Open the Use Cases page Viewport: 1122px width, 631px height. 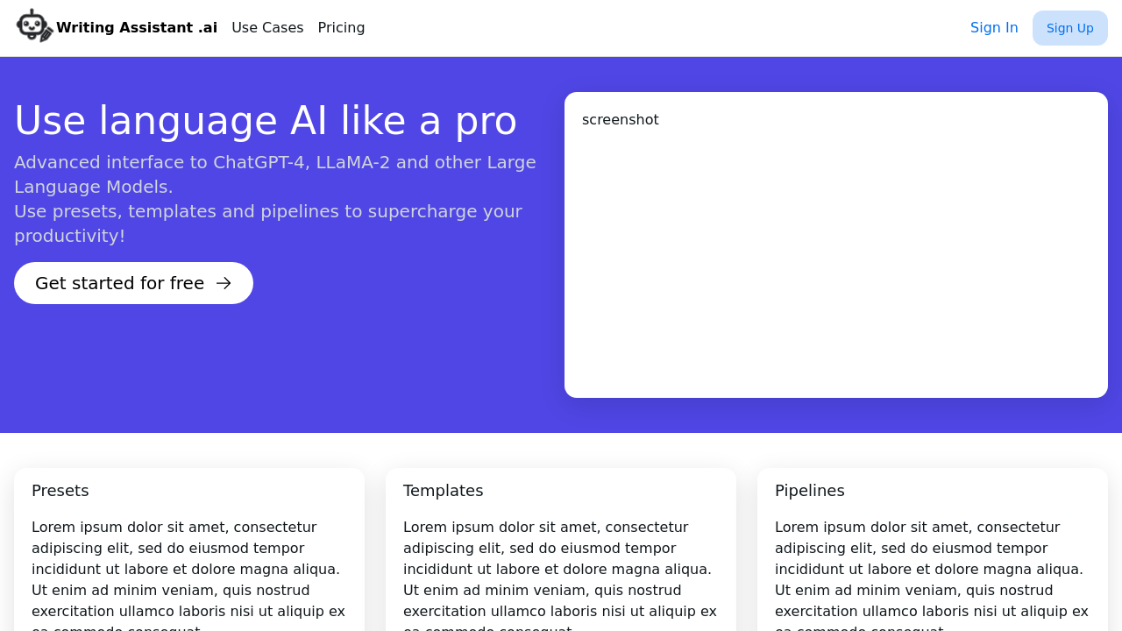(267, 27)
